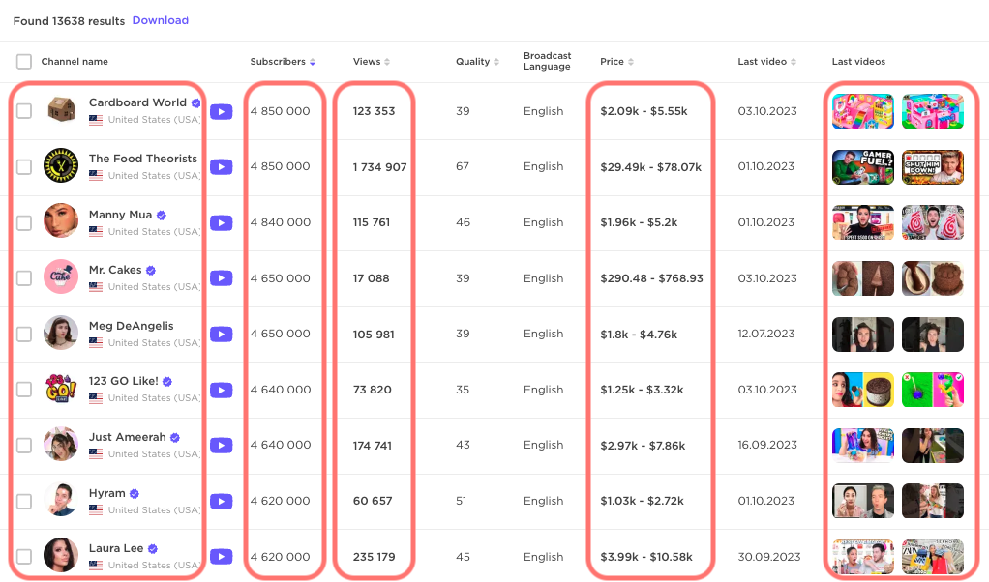Click the play icon beside Laura Lee
The height and width of the screenshot is (582, 989).
pyautogui.click(x=221, y=557)
